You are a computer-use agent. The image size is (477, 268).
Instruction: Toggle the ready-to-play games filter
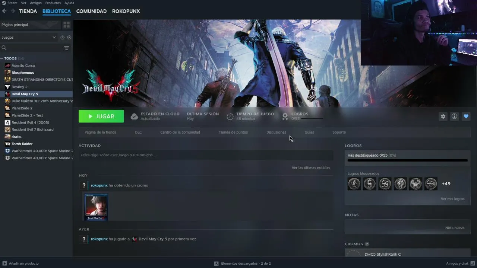point(69,37)
